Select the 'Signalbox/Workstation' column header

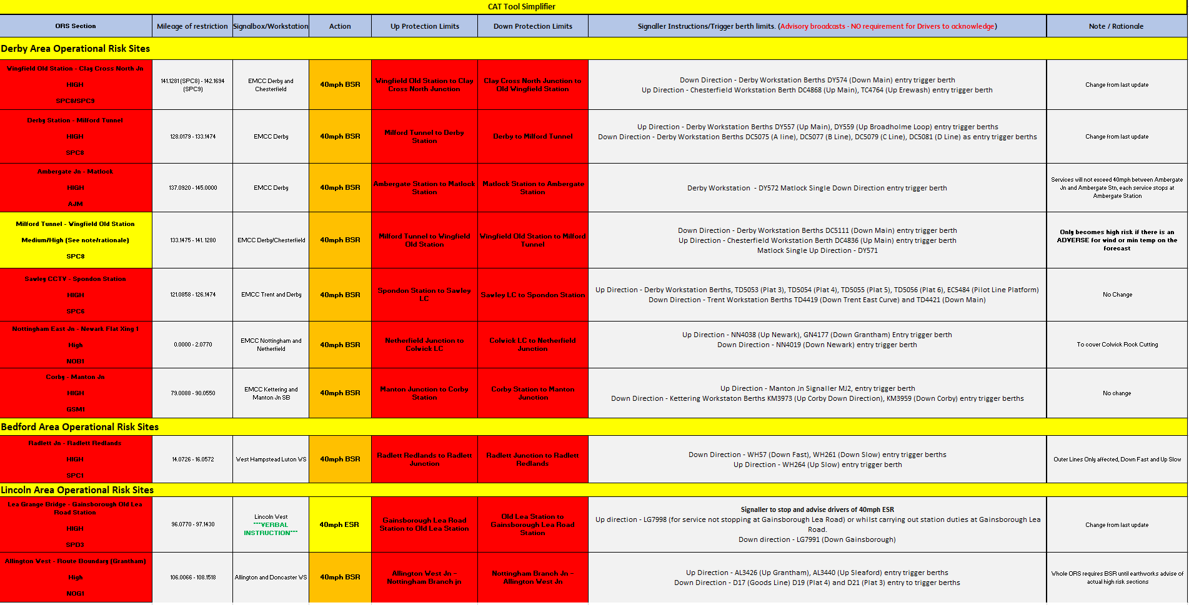pyautogui.click(x=271, y=26)
